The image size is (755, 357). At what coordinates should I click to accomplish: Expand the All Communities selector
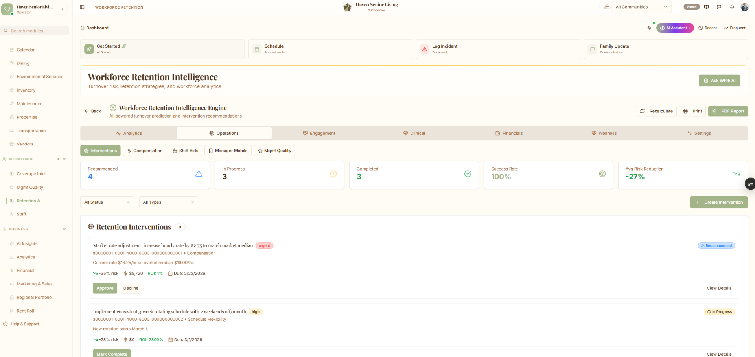(x=641, y=7)
